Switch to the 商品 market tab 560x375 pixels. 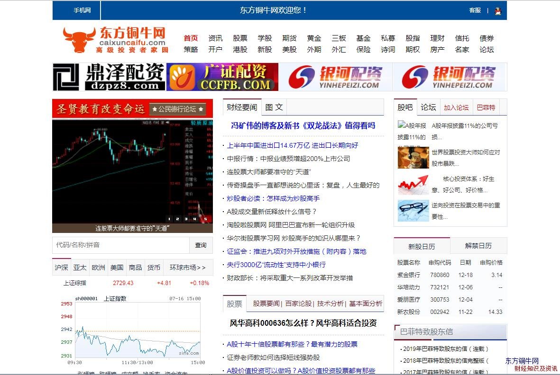(x=135, y=268)
